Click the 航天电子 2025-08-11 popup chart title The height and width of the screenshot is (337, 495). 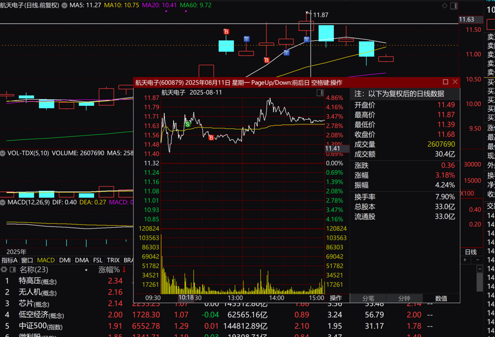[x=192, y=93]
